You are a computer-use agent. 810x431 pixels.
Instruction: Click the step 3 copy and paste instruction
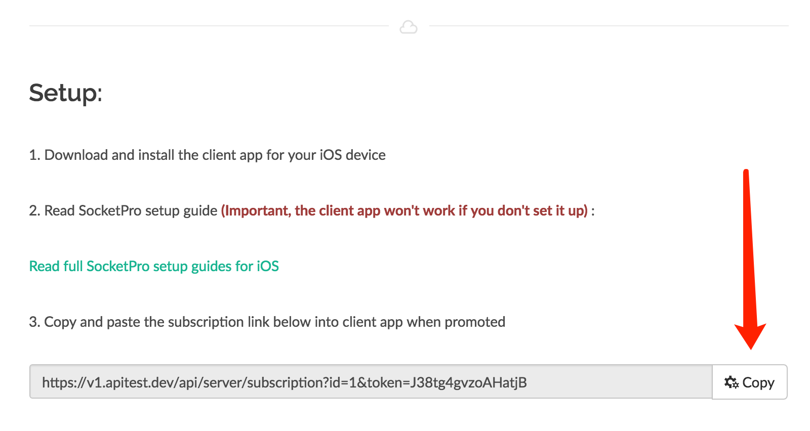(x=267, y=322)
